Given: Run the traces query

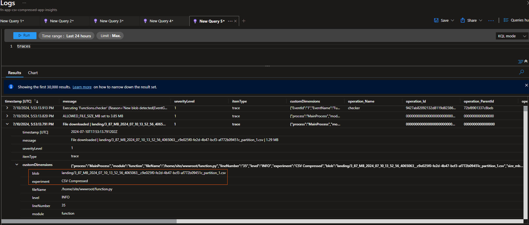Looking at the screenshot, I should click(x=25, y=35).
